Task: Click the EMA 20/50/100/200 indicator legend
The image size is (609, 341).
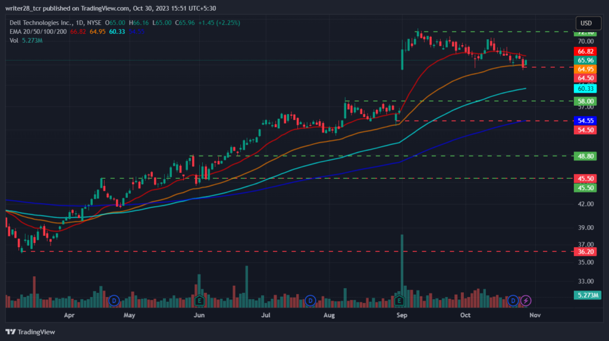Action: click(38, 32)
